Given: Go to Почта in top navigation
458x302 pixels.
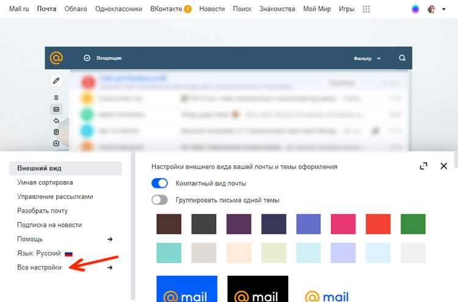Looking at the screenshot, I should (46, 9).
